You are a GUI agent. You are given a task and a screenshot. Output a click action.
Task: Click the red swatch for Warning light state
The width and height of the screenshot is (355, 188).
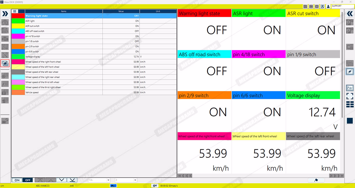[18, 16]
